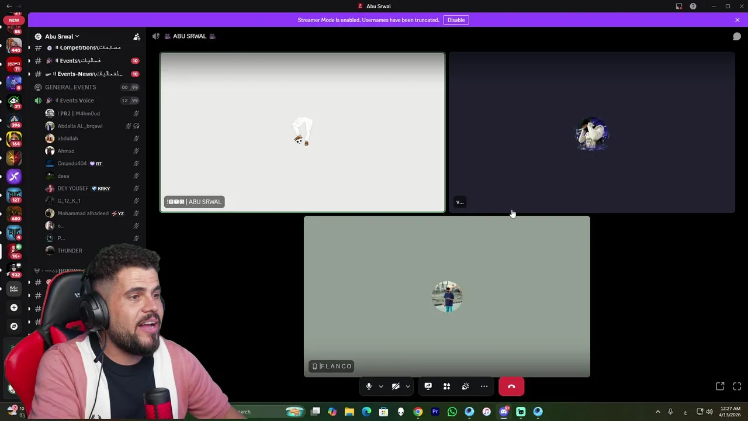
Task: Select user G_12_K_1
Action: pos(92,201)
